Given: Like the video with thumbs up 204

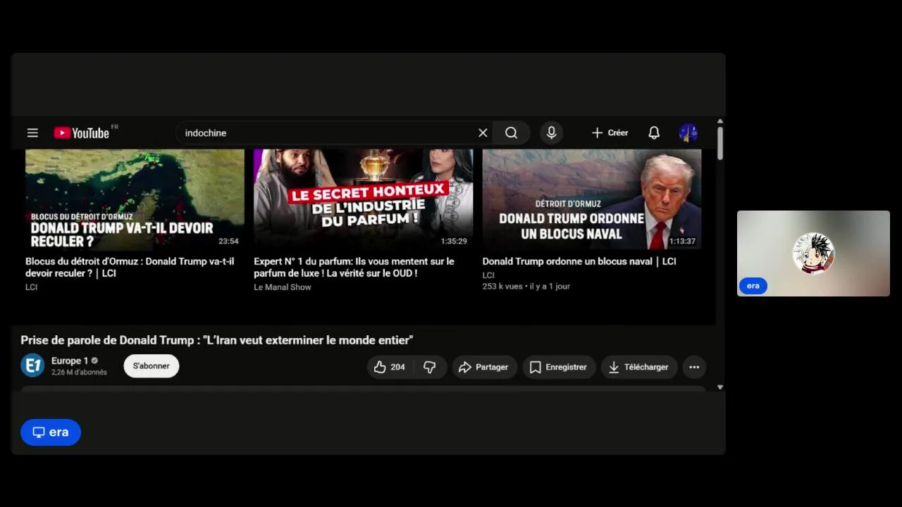Looking at the screenshot, I should coord(390,367).
